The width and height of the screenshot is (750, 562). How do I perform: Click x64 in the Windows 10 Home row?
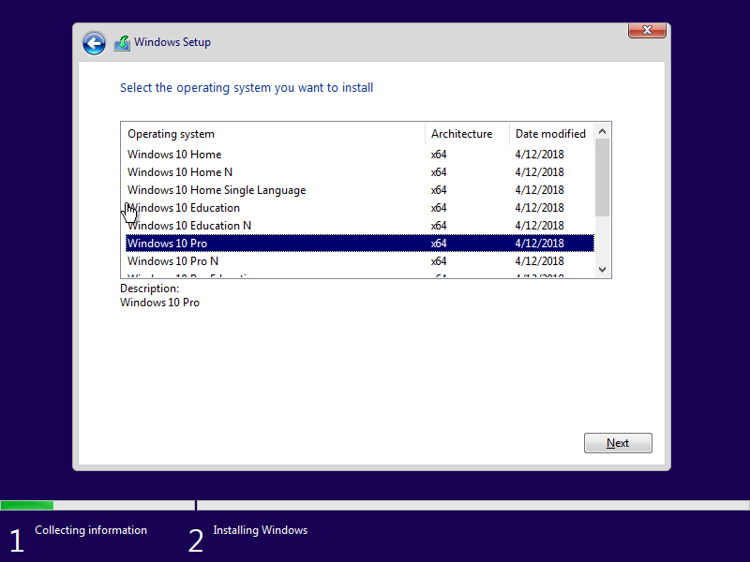[439, 155]
